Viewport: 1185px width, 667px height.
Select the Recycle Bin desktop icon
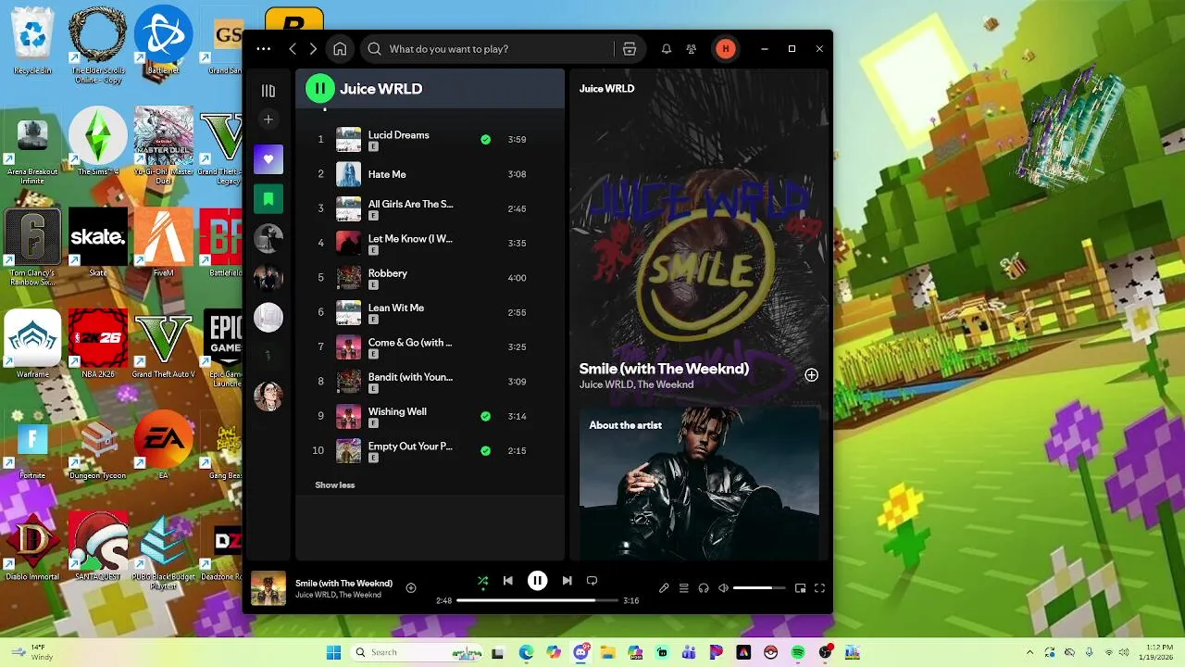pyautogui.click(x=32, y=42)
